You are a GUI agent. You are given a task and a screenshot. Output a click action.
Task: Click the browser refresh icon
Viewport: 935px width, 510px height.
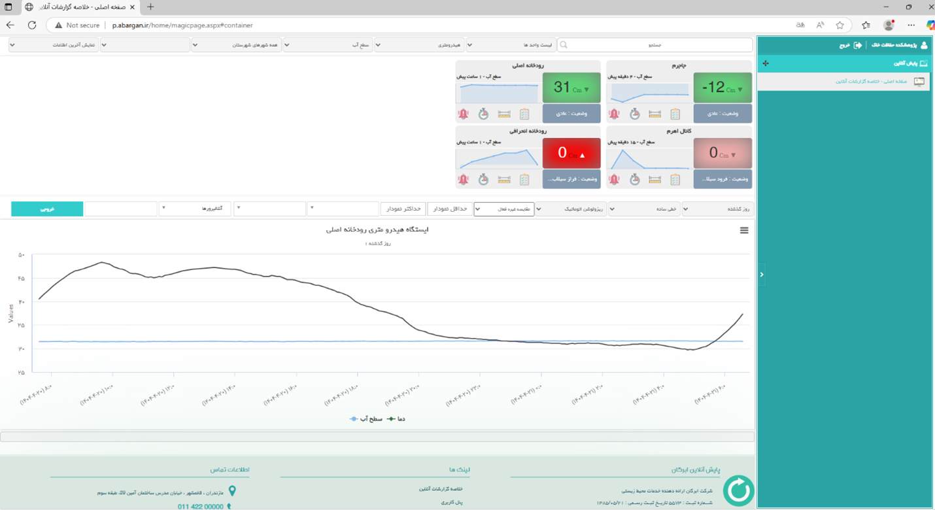click(32, 25)
